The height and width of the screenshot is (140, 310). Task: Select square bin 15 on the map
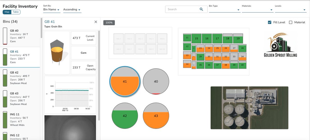pyautogui.click(x=196, y=38)
